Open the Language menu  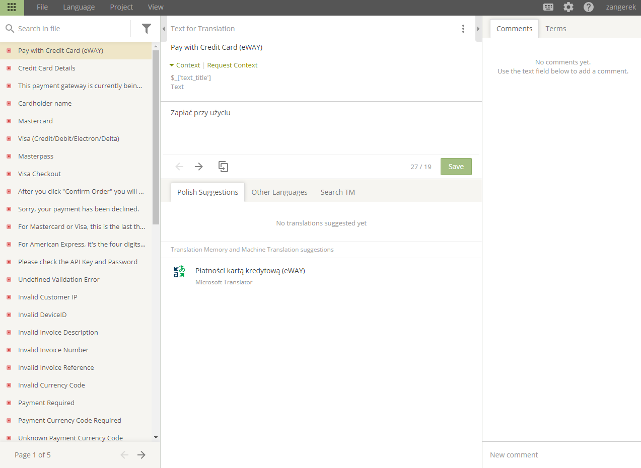(x=79, y=7)
